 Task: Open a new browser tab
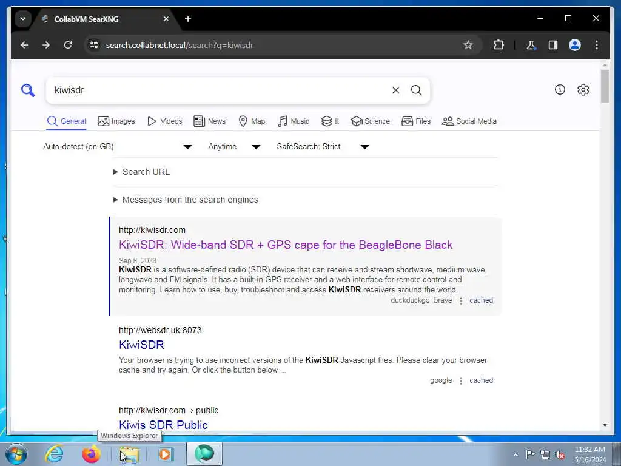[188, 19]
